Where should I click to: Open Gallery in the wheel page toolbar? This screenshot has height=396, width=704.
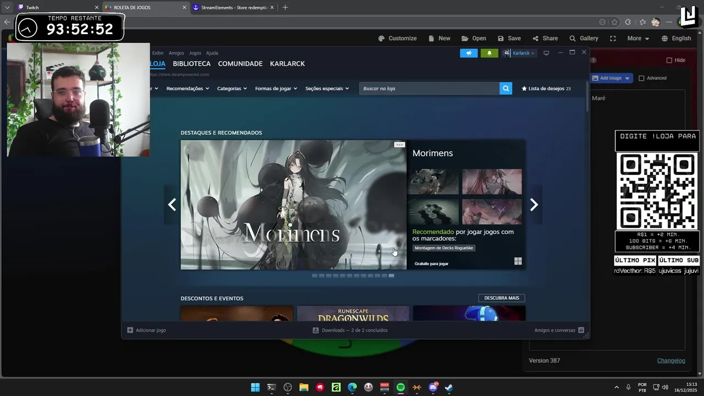tap(584, 38)
